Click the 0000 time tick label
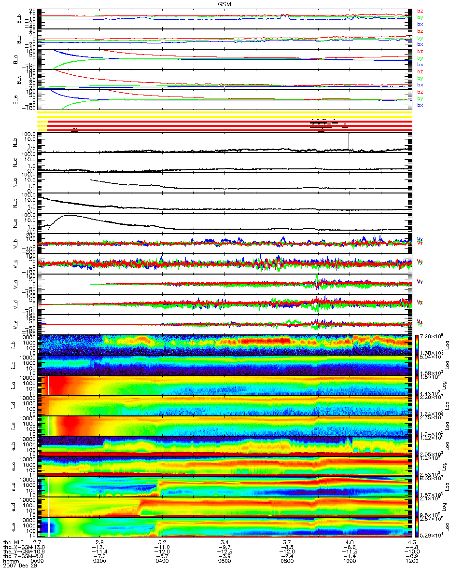This screenshot has height=579, width=449. (x=38, y=561)
